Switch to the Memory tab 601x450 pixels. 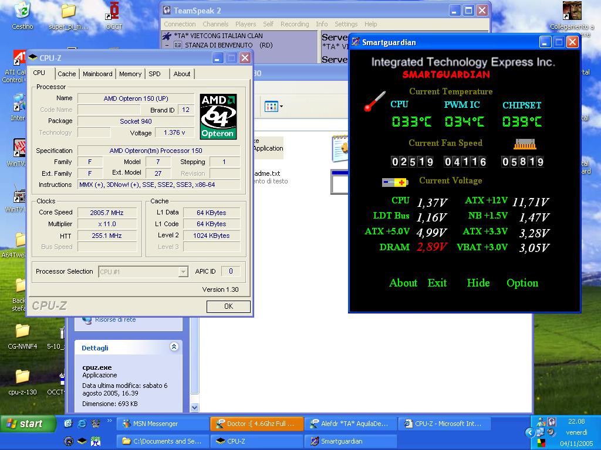[x=130, y=74]
